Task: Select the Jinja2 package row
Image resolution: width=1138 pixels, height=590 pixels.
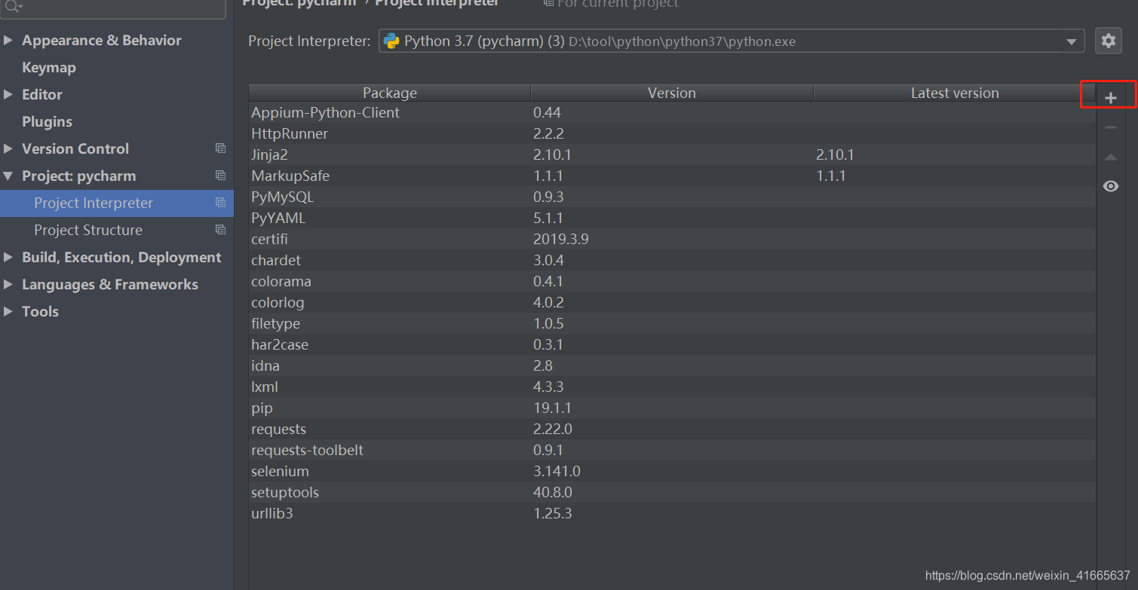Action: 673,154
